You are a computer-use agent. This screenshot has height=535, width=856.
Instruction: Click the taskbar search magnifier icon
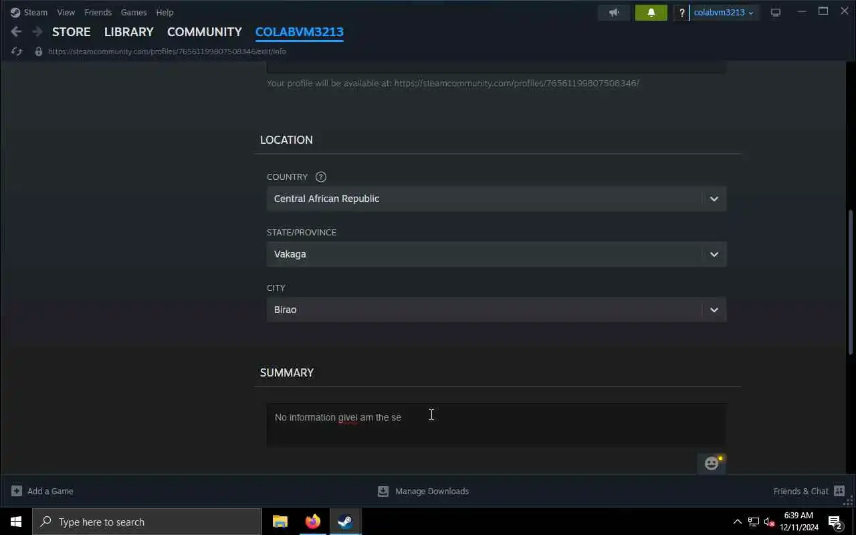tap(45, 522)
